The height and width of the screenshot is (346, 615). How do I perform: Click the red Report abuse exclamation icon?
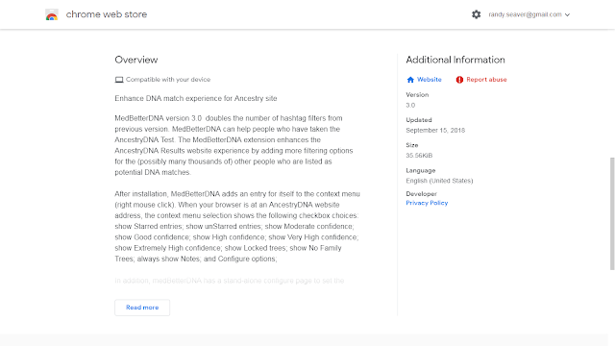459,80
